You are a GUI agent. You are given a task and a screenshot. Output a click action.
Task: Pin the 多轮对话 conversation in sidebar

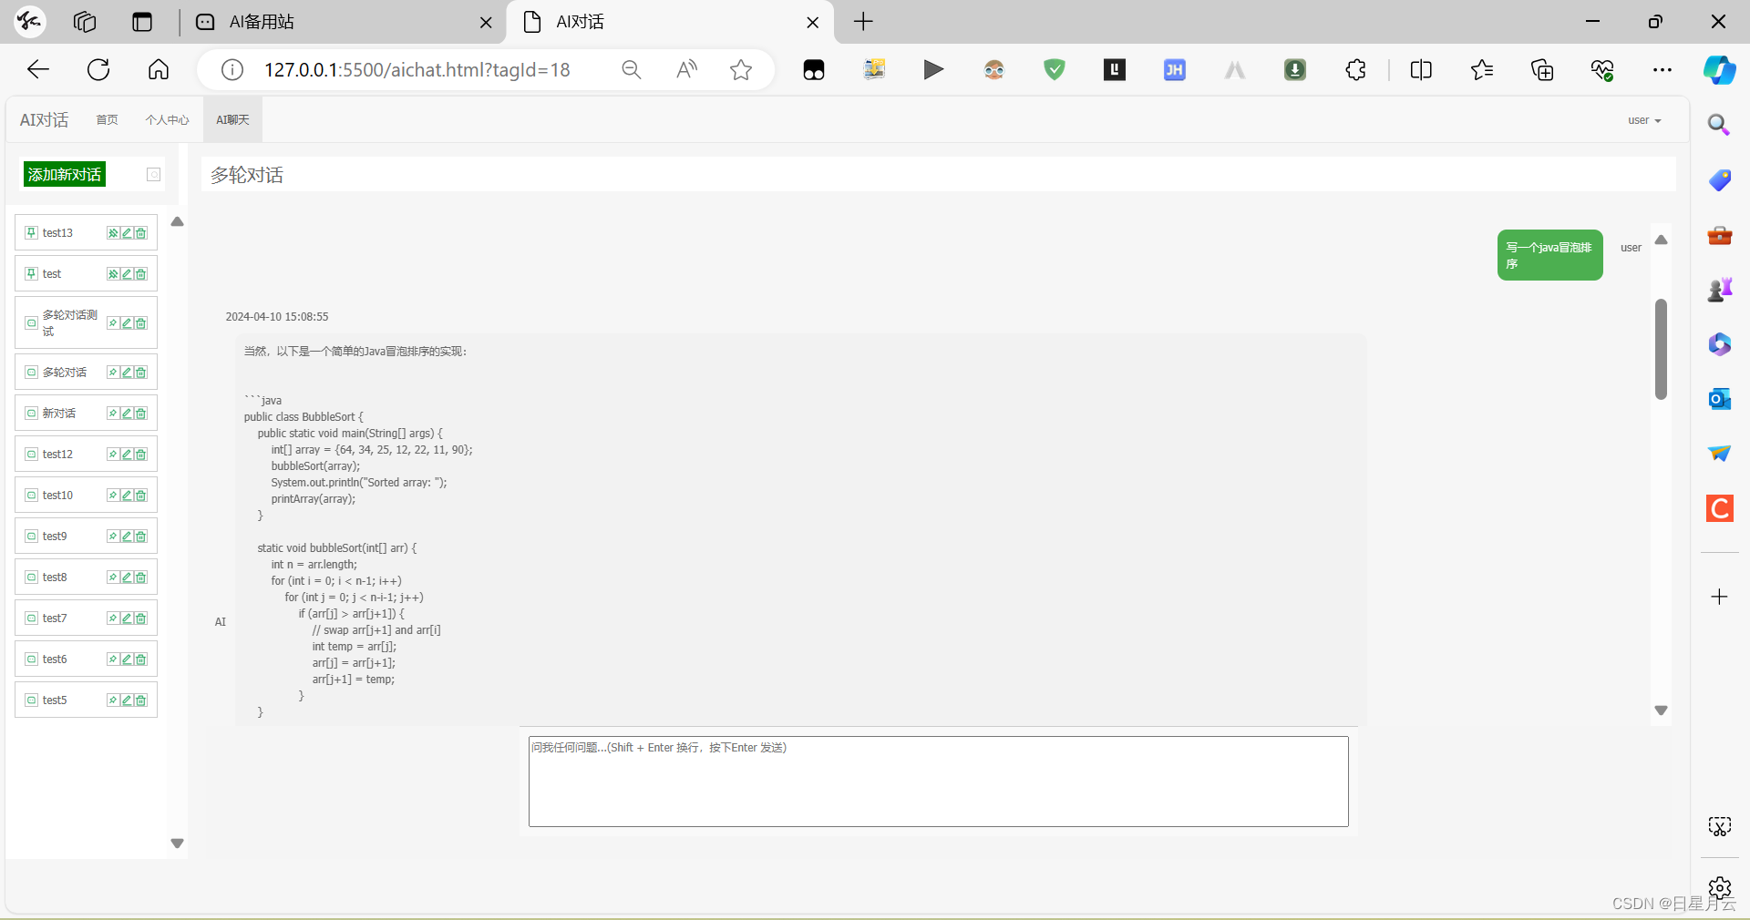click(113, 373)
